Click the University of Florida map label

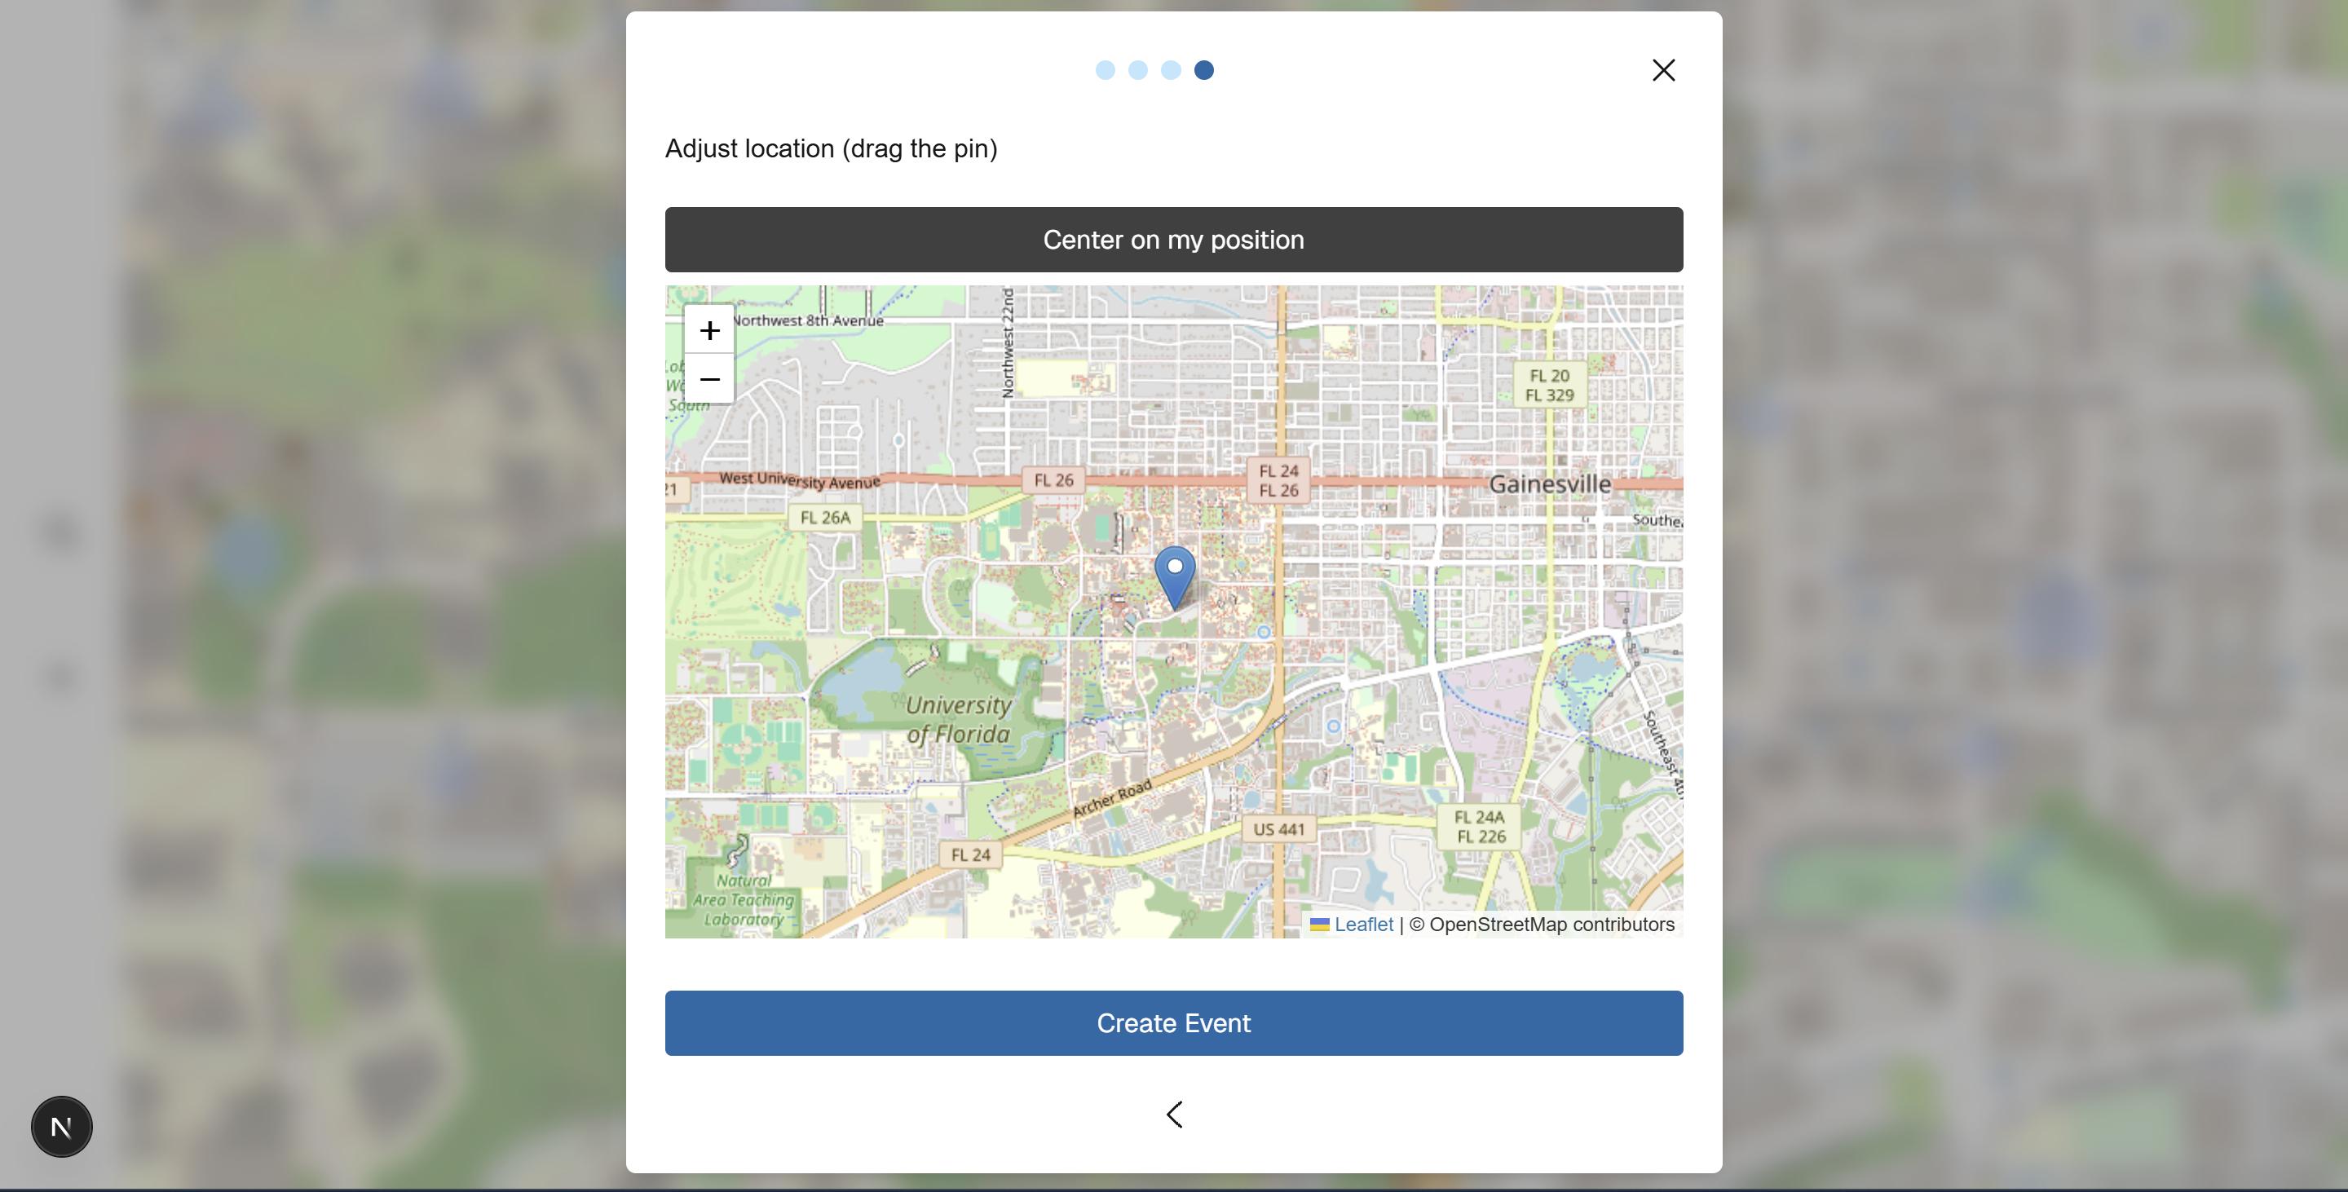[957, 719]
